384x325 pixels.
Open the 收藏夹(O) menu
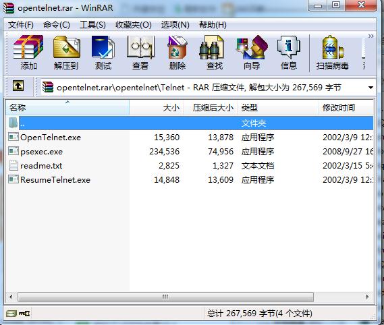134,25
